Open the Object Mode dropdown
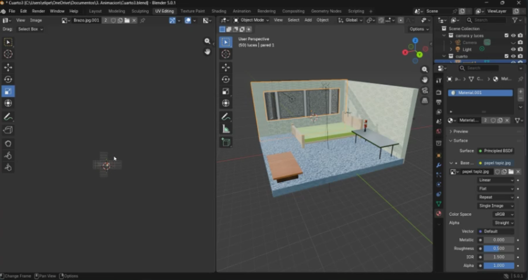 click(x=252, y=20)
